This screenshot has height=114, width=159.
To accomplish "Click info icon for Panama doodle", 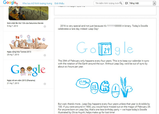I will 45,84.
